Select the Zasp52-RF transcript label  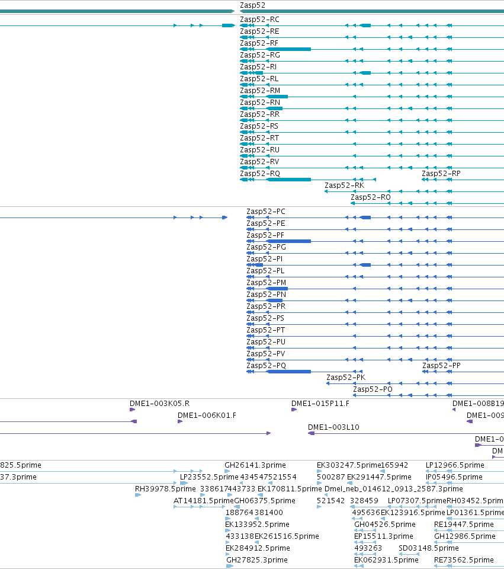[259, 43]
